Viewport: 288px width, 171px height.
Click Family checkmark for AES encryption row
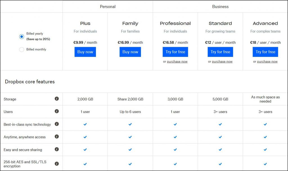(130, 164)
